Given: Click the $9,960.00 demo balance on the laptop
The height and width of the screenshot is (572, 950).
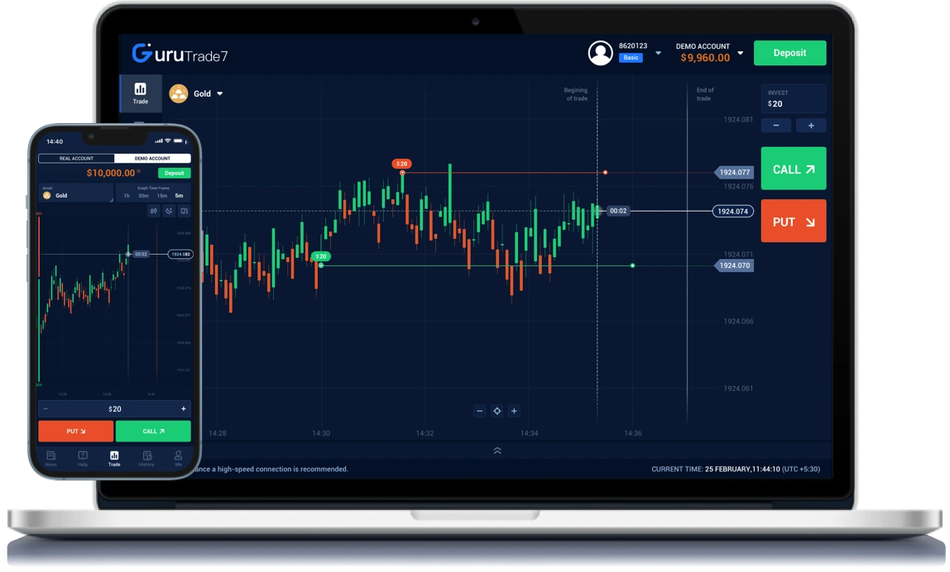Looking at the screenshot, I should coord(705,58).
